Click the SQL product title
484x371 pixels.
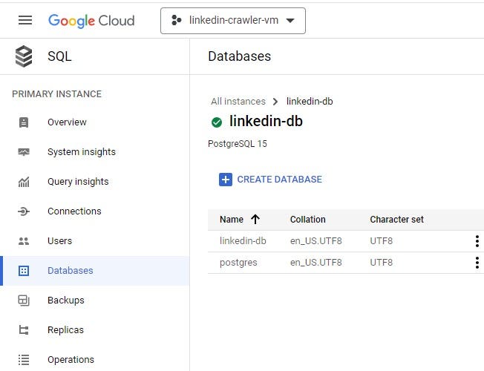(59, 56)
